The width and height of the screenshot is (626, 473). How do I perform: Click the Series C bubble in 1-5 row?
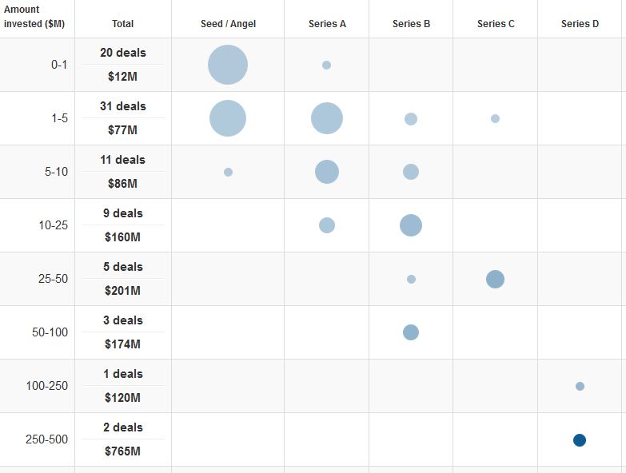(x=495, y=118)
